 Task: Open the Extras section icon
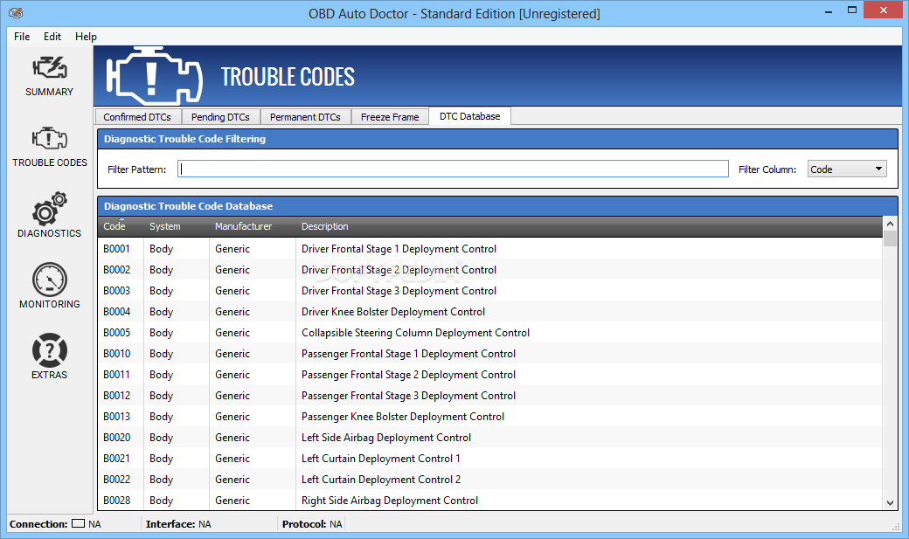click(x=49, y=354)
